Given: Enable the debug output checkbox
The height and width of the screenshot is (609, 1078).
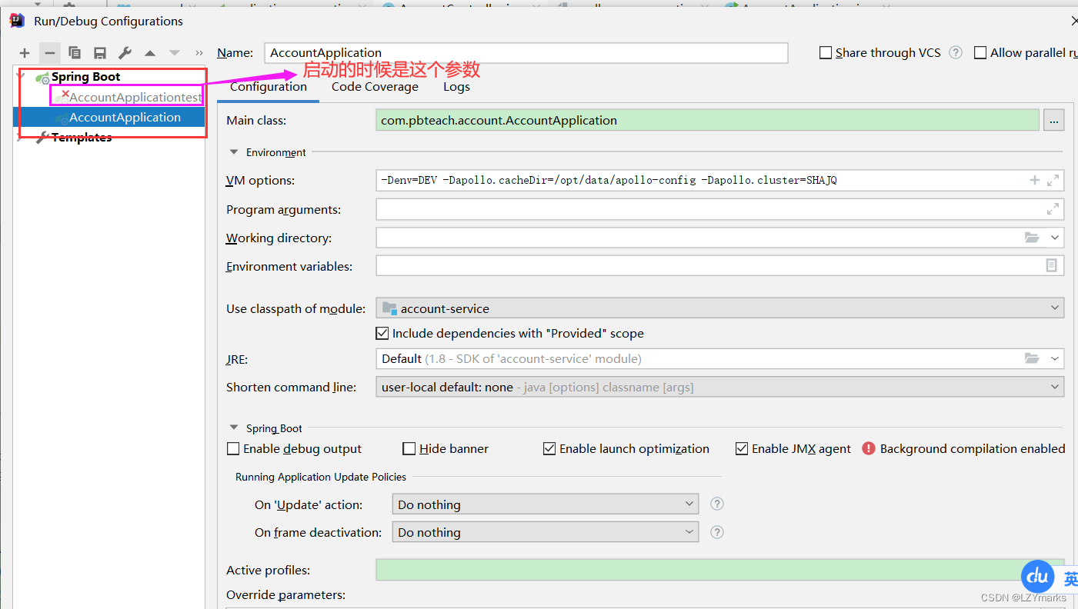Looking at the screenshot, I should (233, 449).
